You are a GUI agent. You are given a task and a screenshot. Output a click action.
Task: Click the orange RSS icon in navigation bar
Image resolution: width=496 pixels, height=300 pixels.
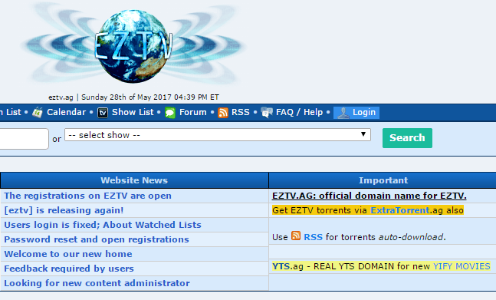pyautogui.click(x=222, y=113)
